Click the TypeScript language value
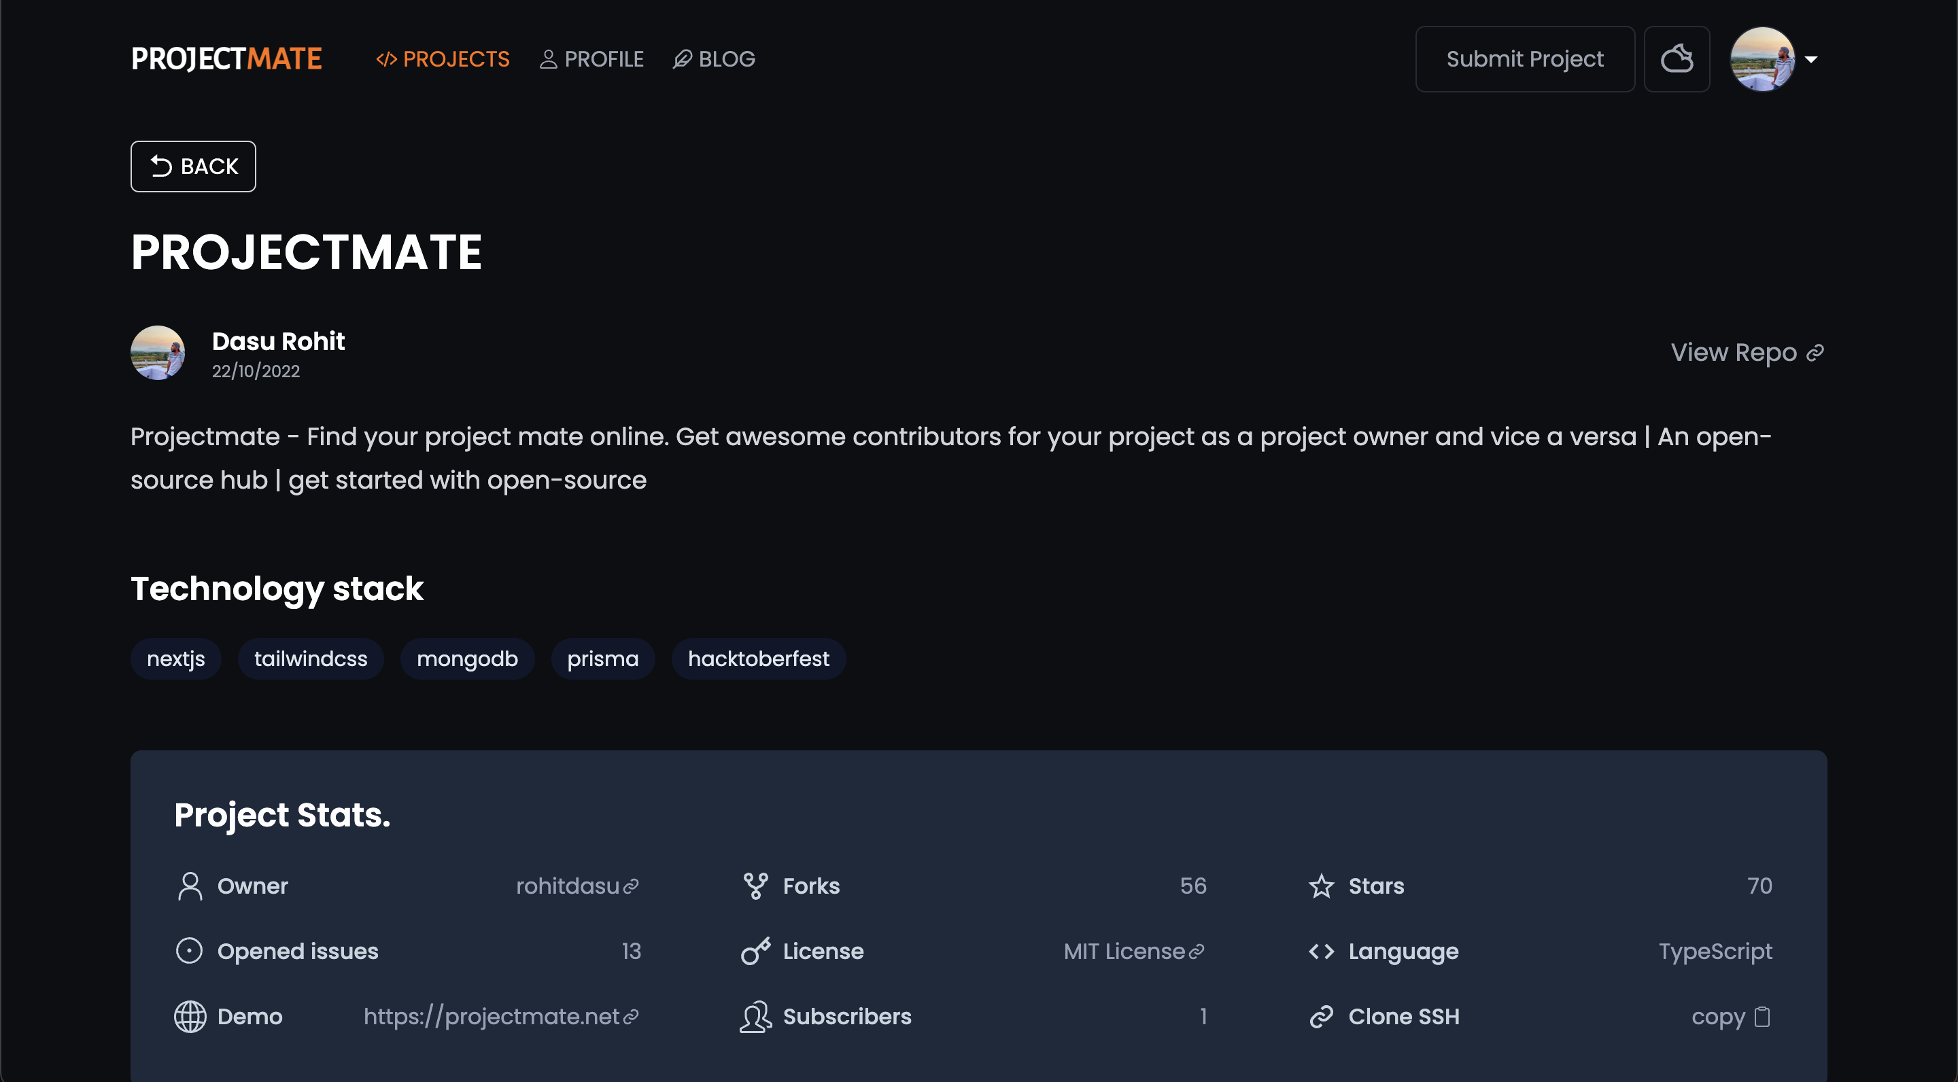This screenshot has width=1958, height=1082. click(1715, 952)
